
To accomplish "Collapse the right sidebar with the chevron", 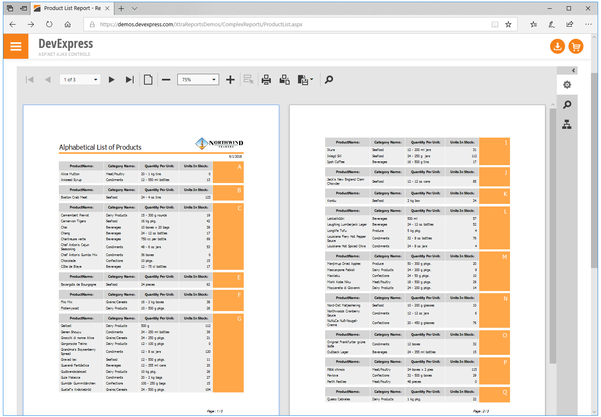I will (x=573, y=70).
